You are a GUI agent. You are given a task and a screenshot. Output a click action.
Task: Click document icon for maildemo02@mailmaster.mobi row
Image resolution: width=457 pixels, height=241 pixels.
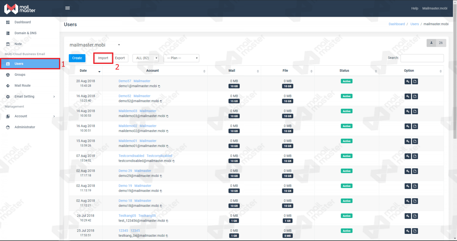click(415, 126)
